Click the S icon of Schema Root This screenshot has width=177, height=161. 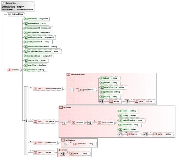pyautogui.click(x=4, y=3)
